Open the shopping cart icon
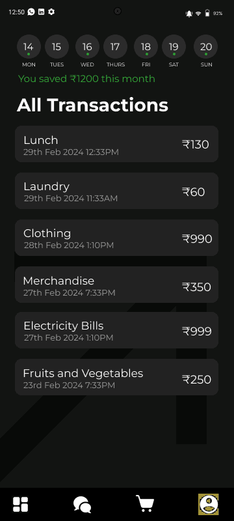This screenshot has height=521, width=234. (145, 503)
